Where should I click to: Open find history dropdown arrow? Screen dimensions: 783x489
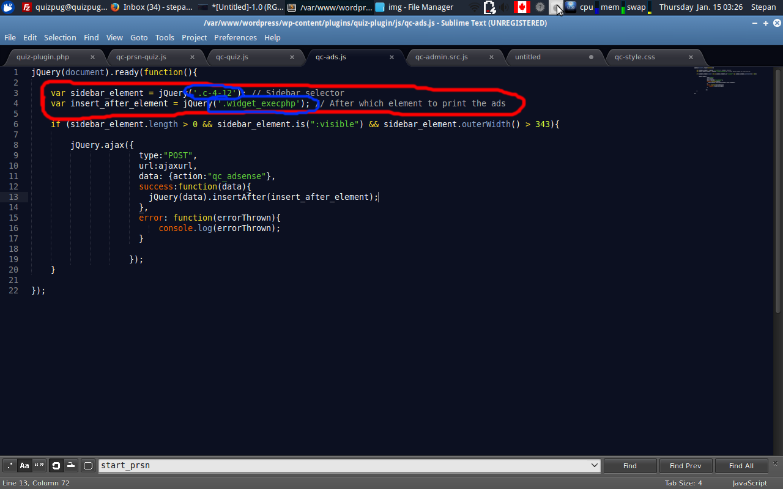click(595, 466)
